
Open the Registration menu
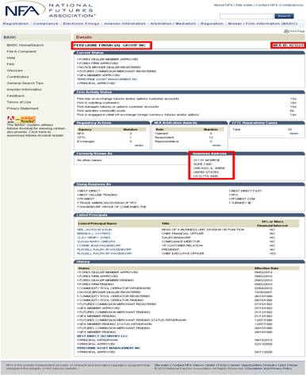16,24
